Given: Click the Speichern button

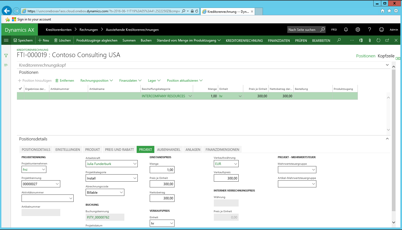Looking at the screenshot, I should click(x=23, y=40).
